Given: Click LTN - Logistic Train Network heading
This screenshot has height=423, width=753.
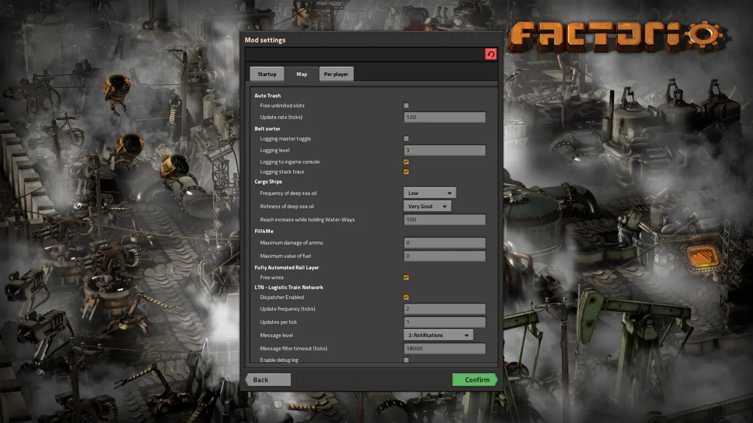Looking at the screenshot, I should coord(289,288).
